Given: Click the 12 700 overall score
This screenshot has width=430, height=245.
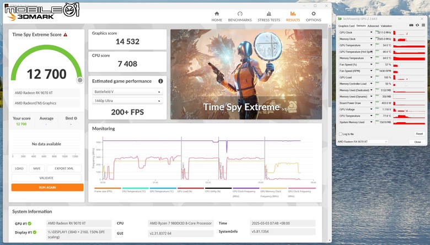Looking at the screenshot, I should tap(47, 74).
